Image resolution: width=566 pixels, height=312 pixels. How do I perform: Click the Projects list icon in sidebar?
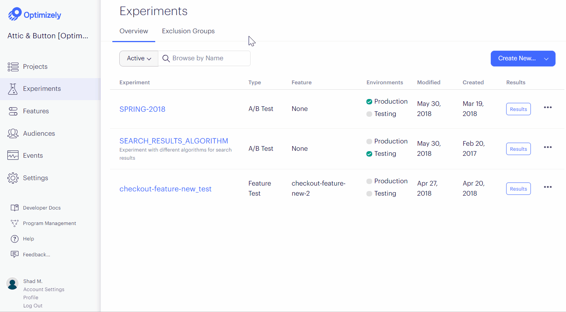click(13, 67)
